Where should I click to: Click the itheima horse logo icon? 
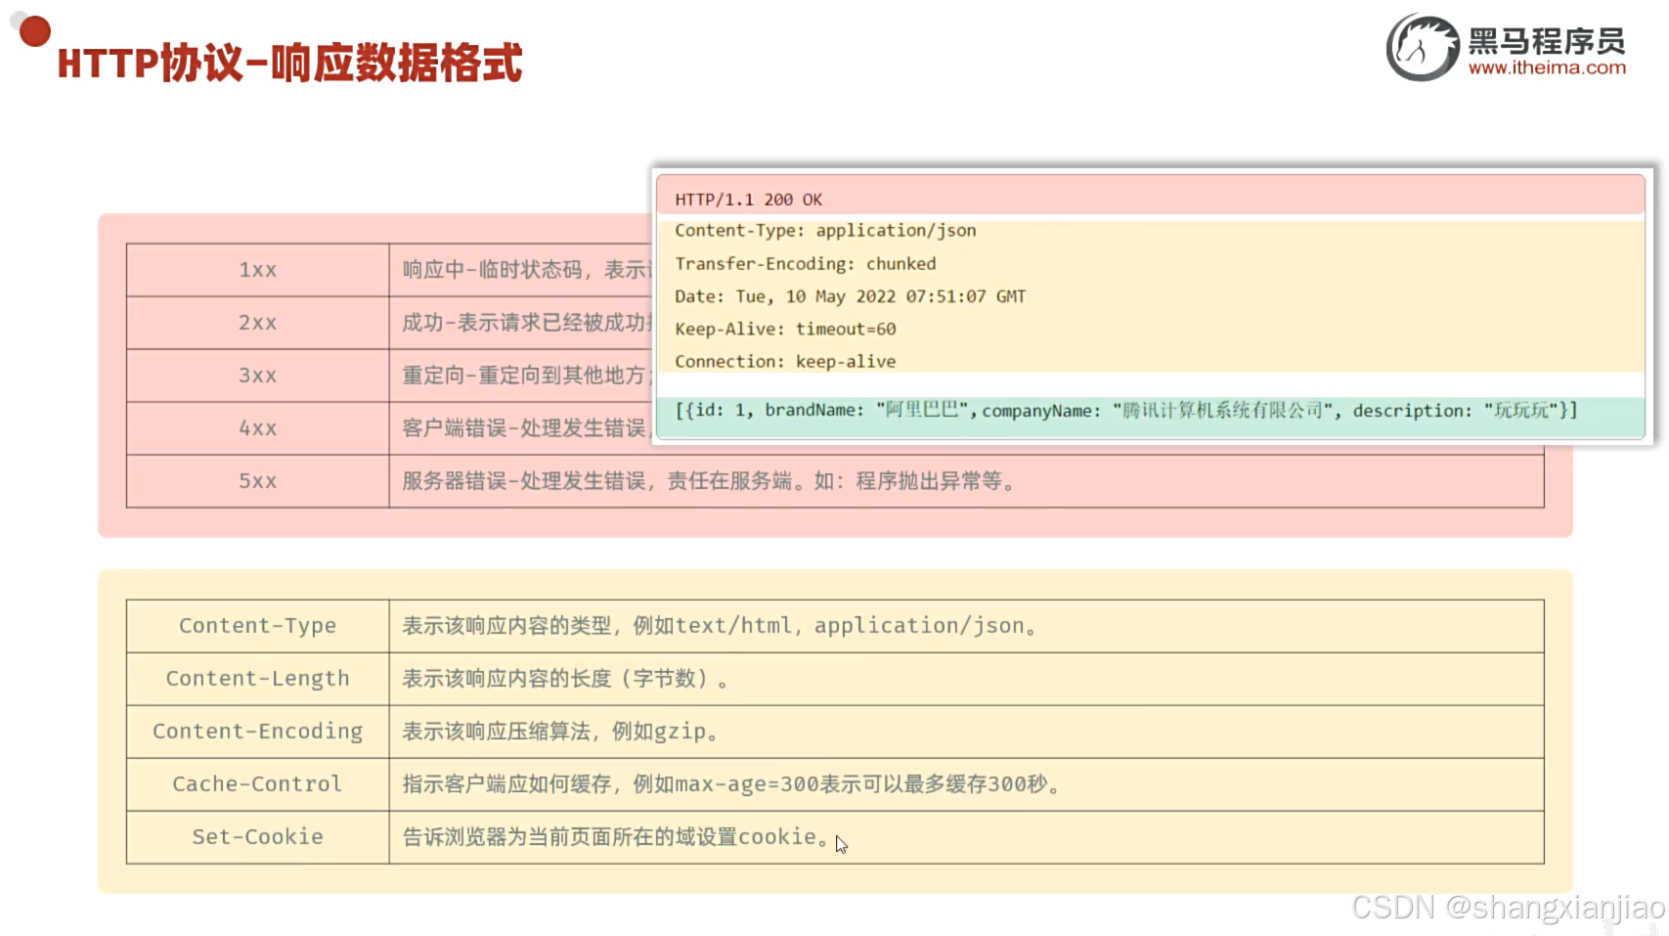tap(1423, 47)
